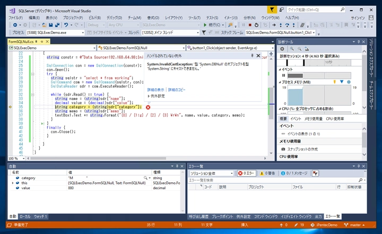Click the zoom out magnifier in diagnostic tools
The height and width of the screenshot is (234, 382).
299,49
